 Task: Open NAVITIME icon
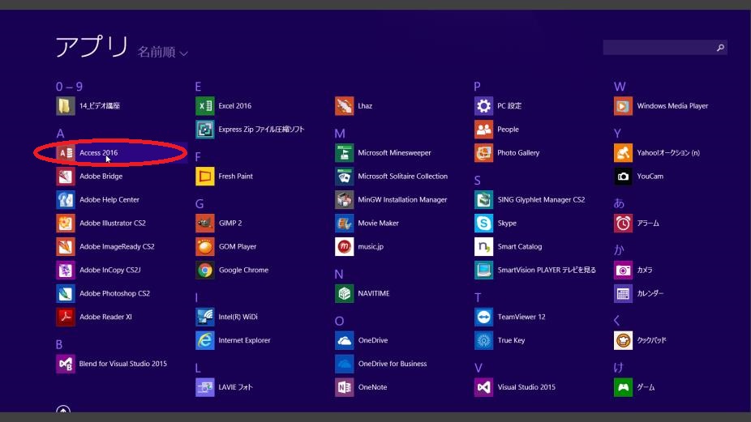(x=345, y=293)
